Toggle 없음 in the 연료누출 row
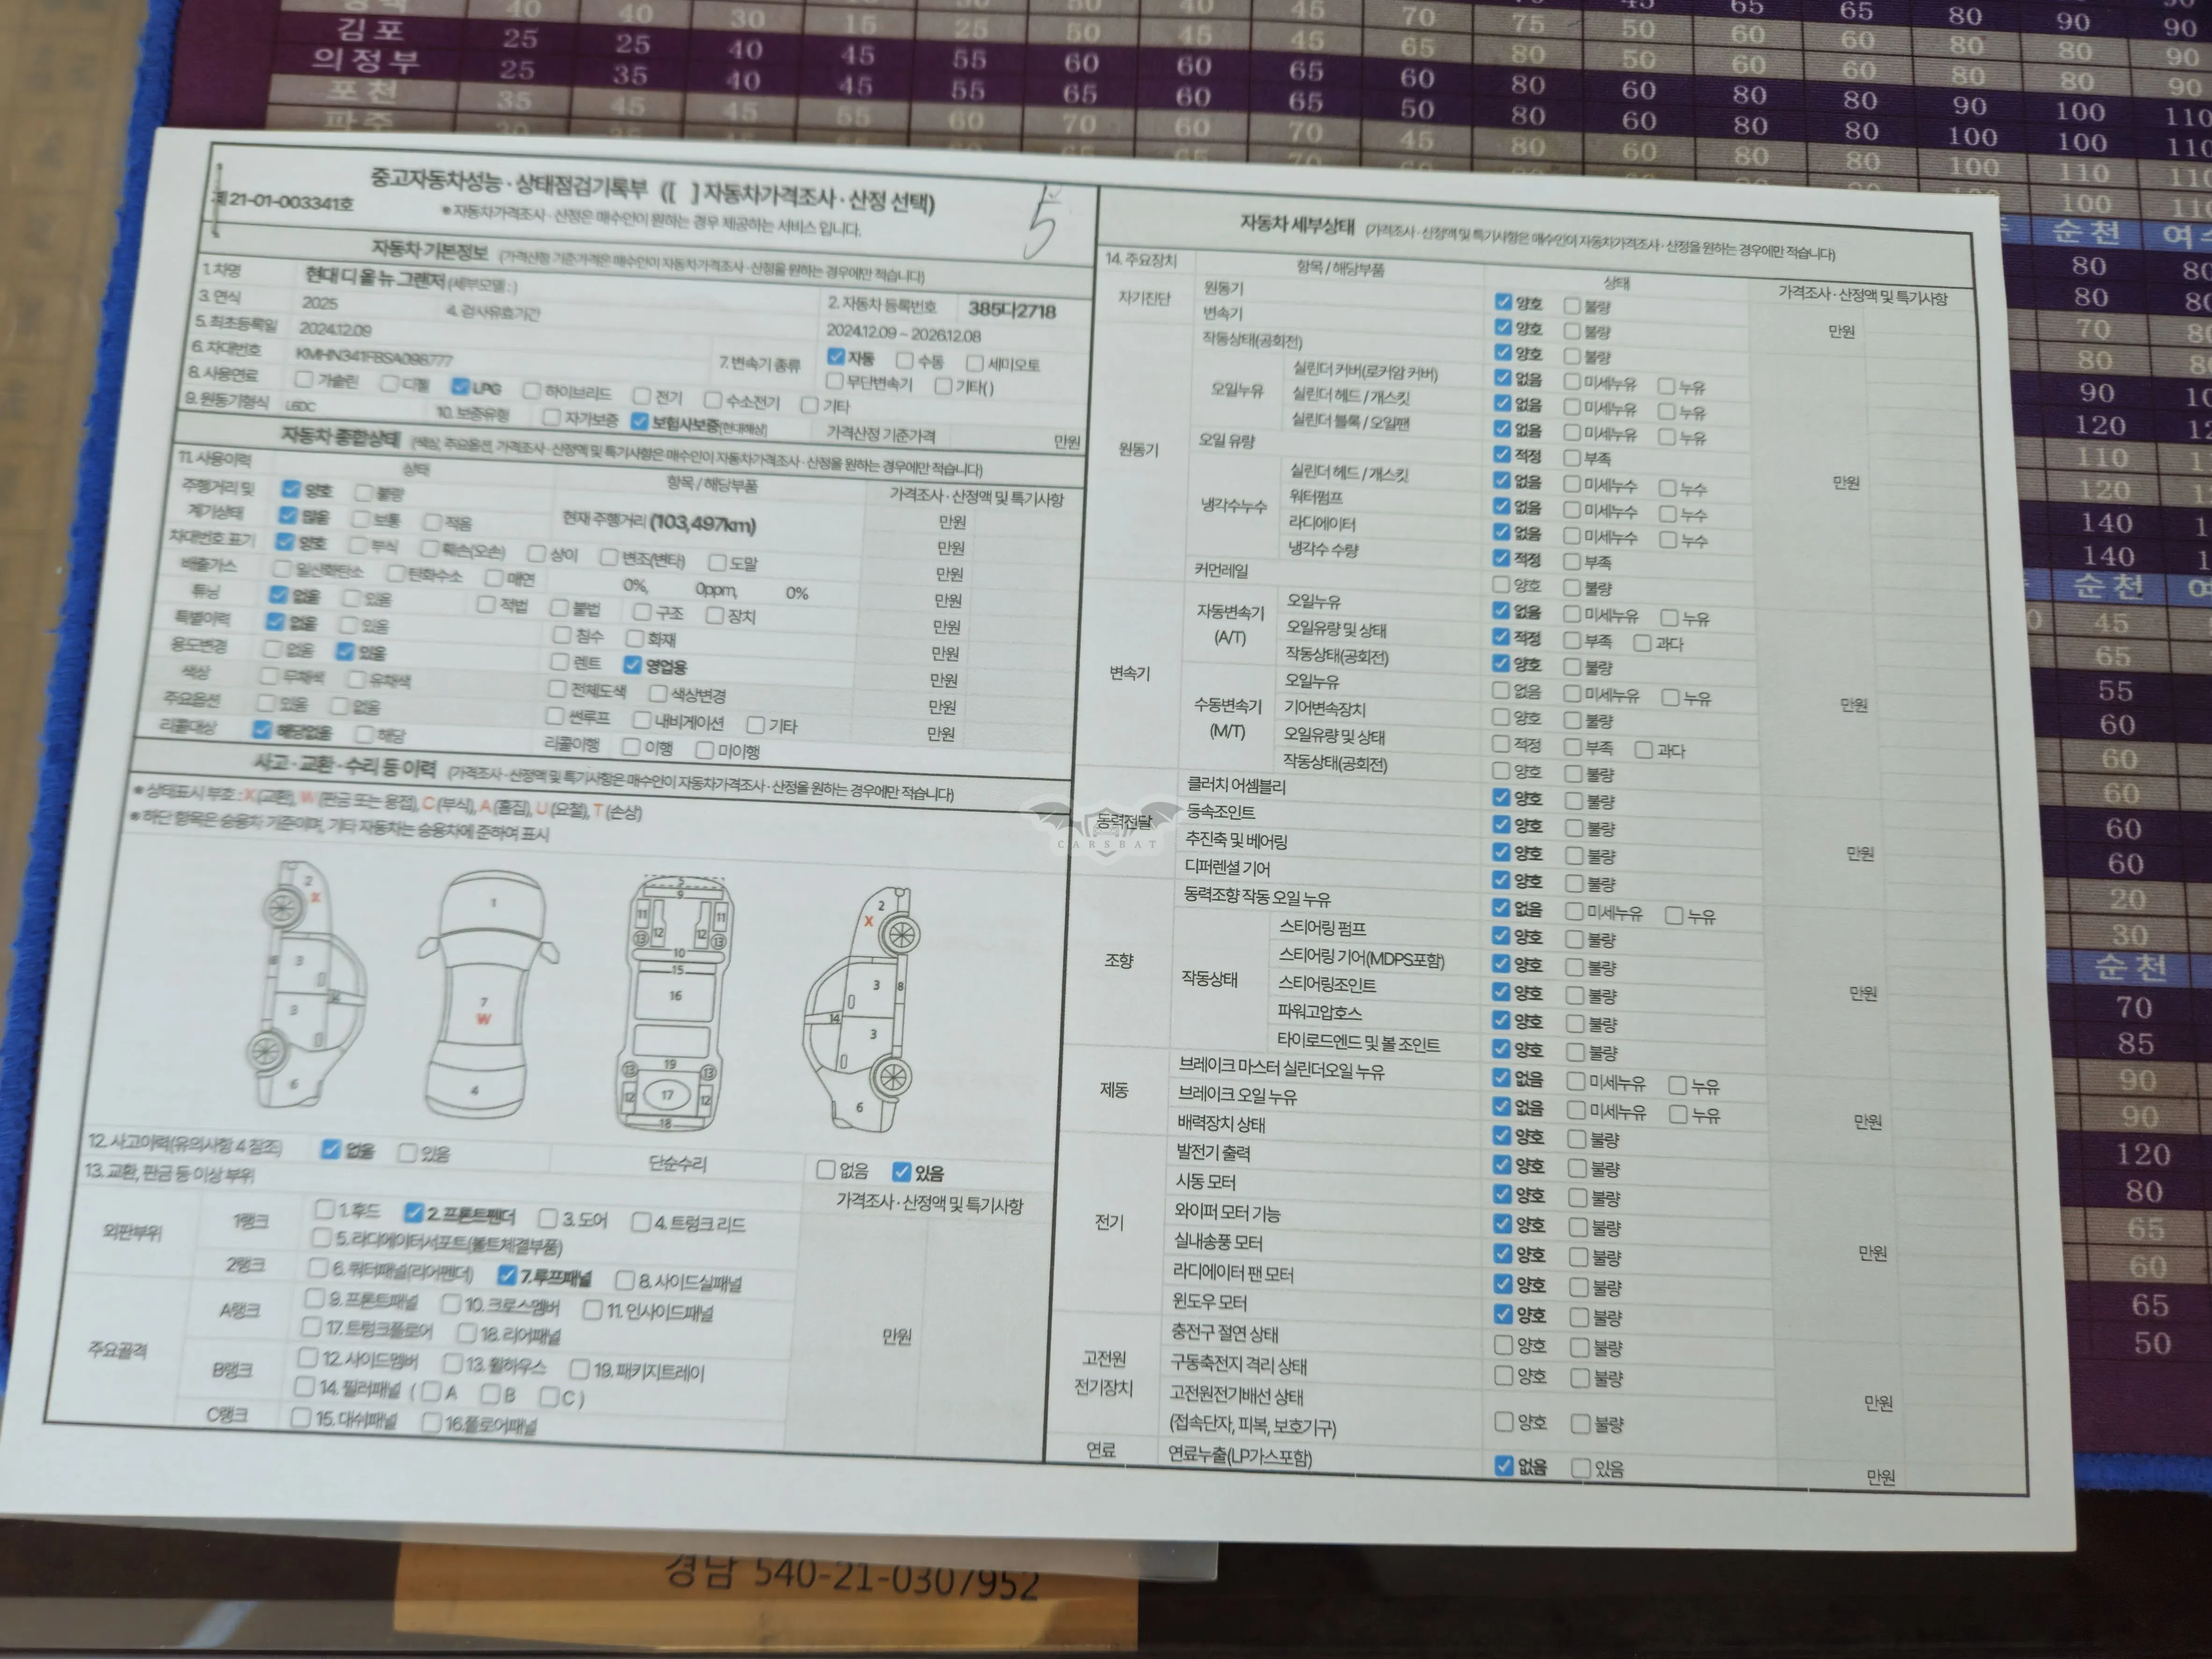The width and height of the screenshot is (2212, 1659). pos(1504,1465)
